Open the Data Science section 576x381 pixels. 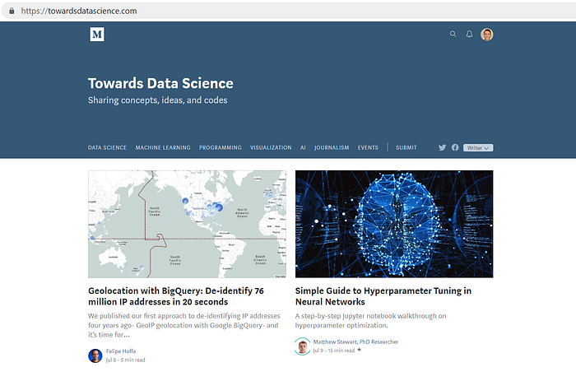[107, 147]
